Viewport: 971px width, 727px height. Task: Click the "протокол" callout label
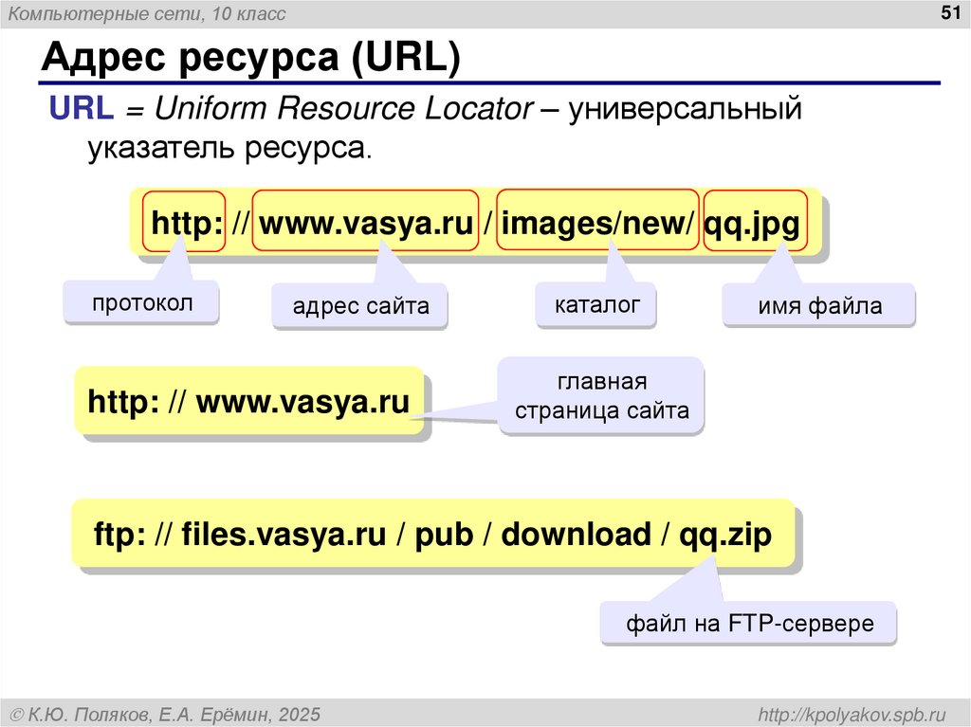pos(140,302)
